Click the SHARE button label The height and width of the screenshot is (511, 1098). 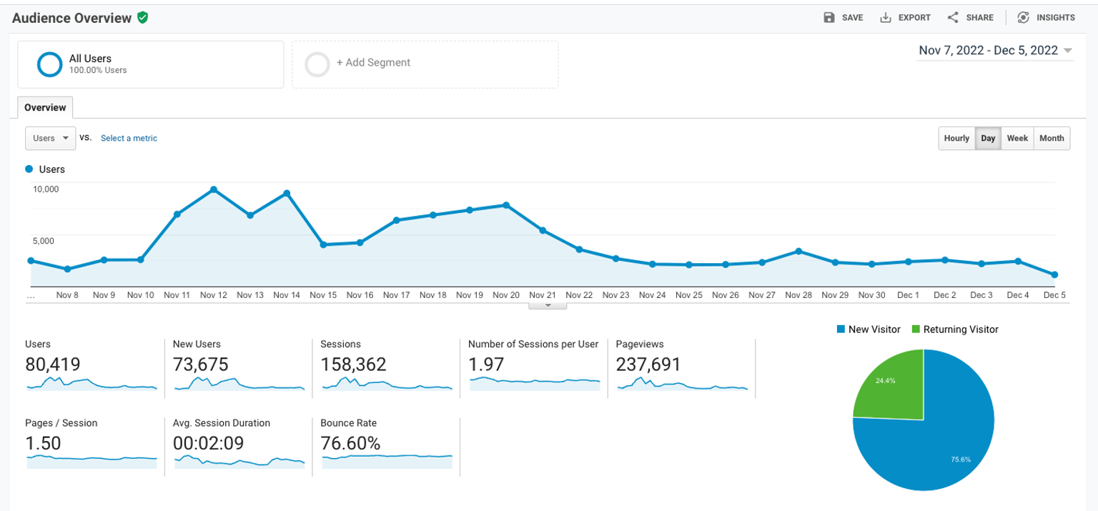click(x=979, y=18)
